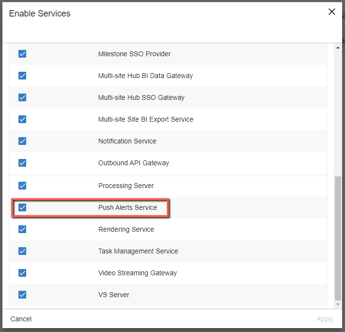Image resolution: width=345 pixels, height=332 pixels.
Task: Click the scrollbar up arrow
Action: (x=338, y=47)
